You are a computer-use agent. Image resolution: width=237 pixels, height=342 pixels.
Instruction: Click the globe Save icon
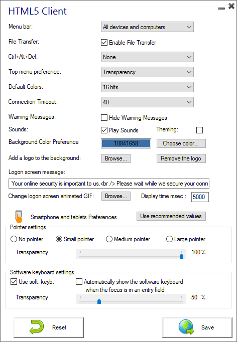[x=186, y=327]
